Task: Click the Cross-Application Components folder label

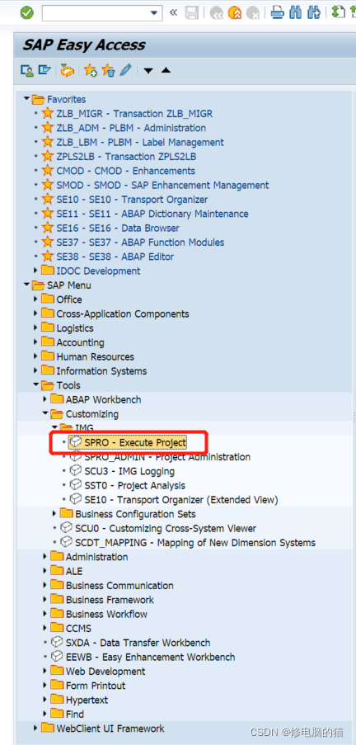Action: 123,314
